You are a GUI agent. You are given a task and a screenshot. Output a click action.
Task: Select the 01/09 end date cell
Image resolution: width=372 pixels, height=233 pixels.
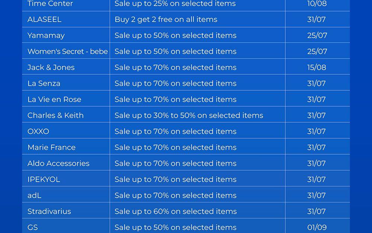click(x=317, y=227)
